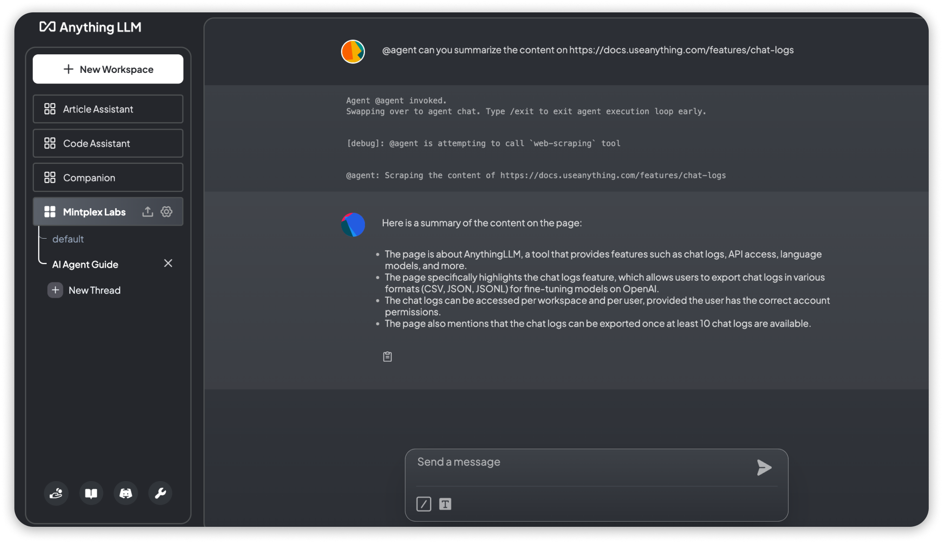Click the clipboard/copy icon below response

tap(387, 356)
